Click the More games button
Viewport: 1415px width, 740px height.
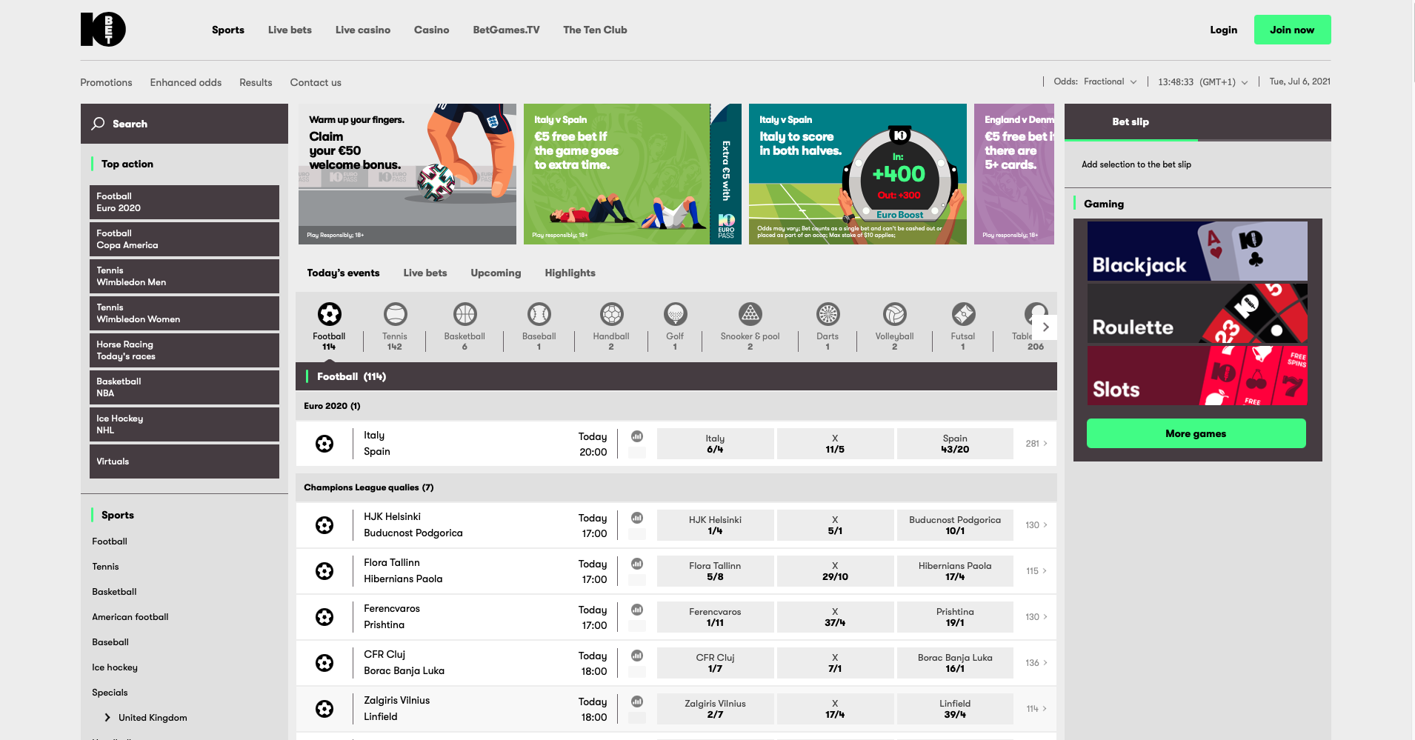click(x=1196, y=433)
